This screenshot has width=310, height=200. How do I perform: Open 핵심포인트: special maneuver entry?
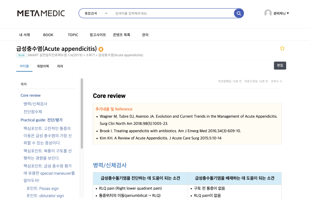click(49, 173)
